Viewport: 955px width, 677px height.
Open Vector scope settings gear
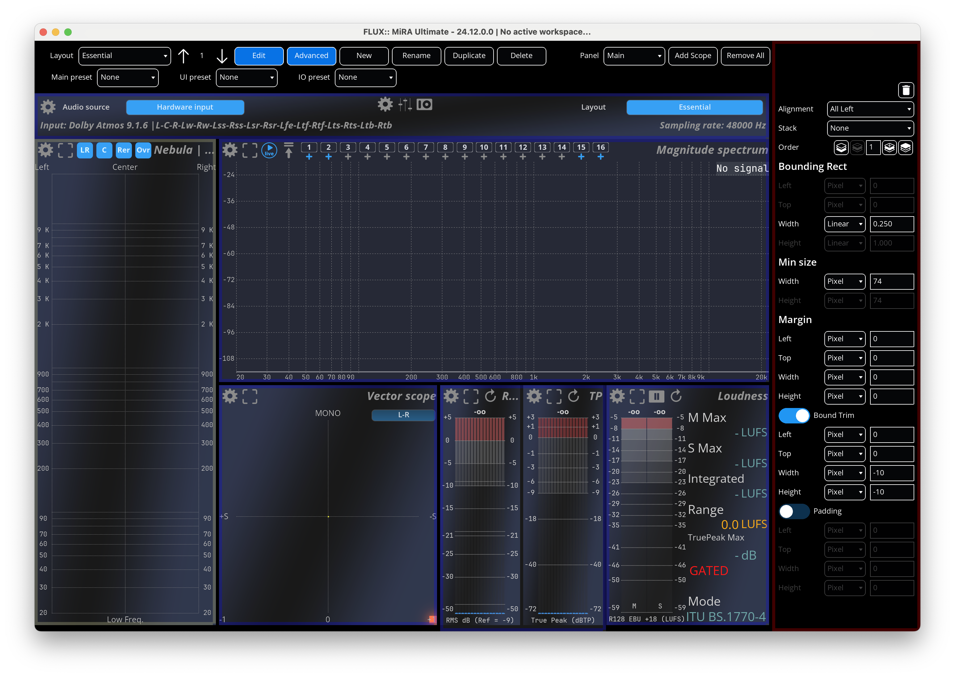coord(230,396)
